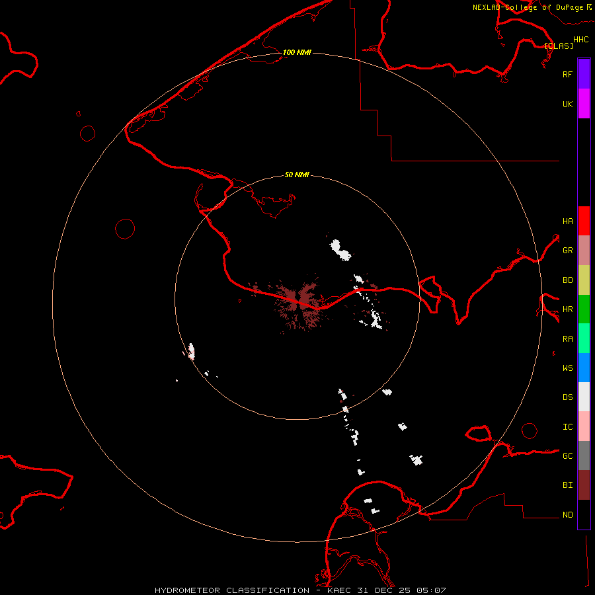Click the "50 NMI" range ring label
The image size is (595, 595).
tap(297, 175)
